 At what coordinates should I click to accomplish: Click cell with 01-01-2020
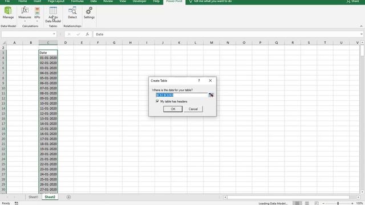(x=48, y=58)
